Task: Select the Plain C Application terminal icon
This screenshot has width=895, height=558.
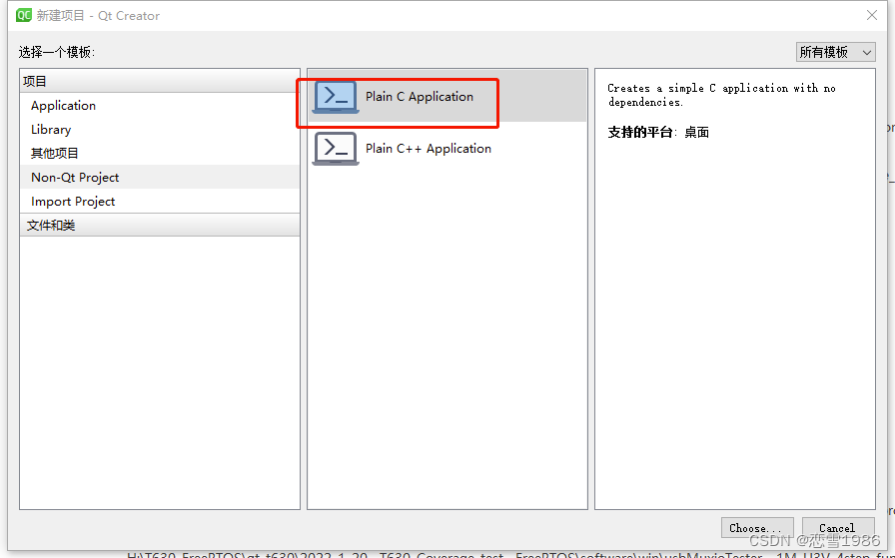Action: (336, 97)
